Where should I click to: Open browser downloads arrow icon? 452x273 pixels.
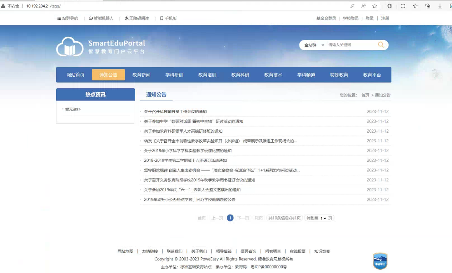(x=440, y=6)
